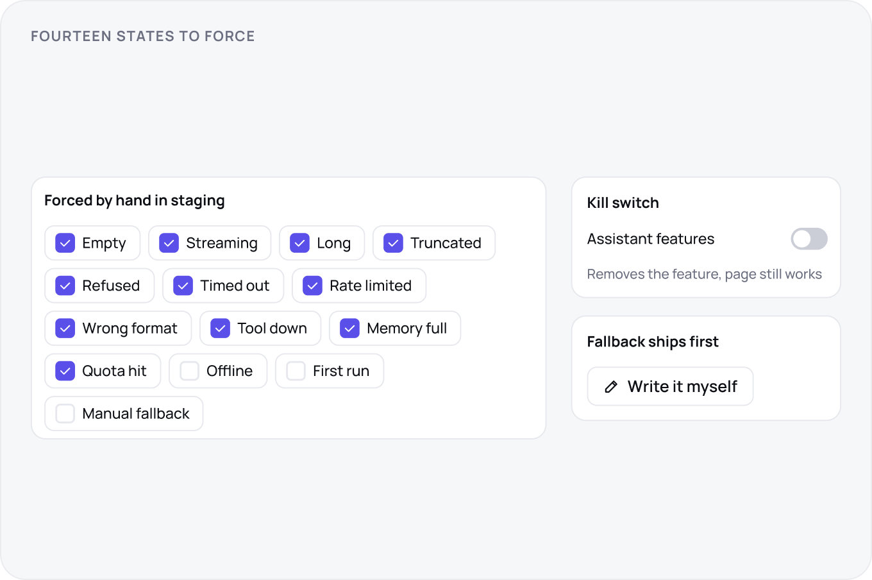872x580 pixels.
Task: Uncheck the Timed out checkbox
Action: (183, 286)
